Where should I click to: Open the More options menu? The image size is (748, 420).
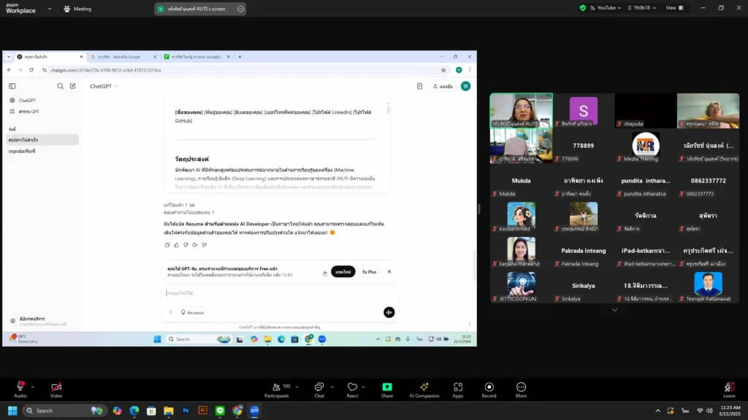click(521, 389)
